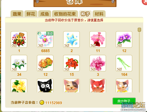Select the yellow flowers seed icon
147x112 pixels.
pyautogui.click(x=19, y=86)
